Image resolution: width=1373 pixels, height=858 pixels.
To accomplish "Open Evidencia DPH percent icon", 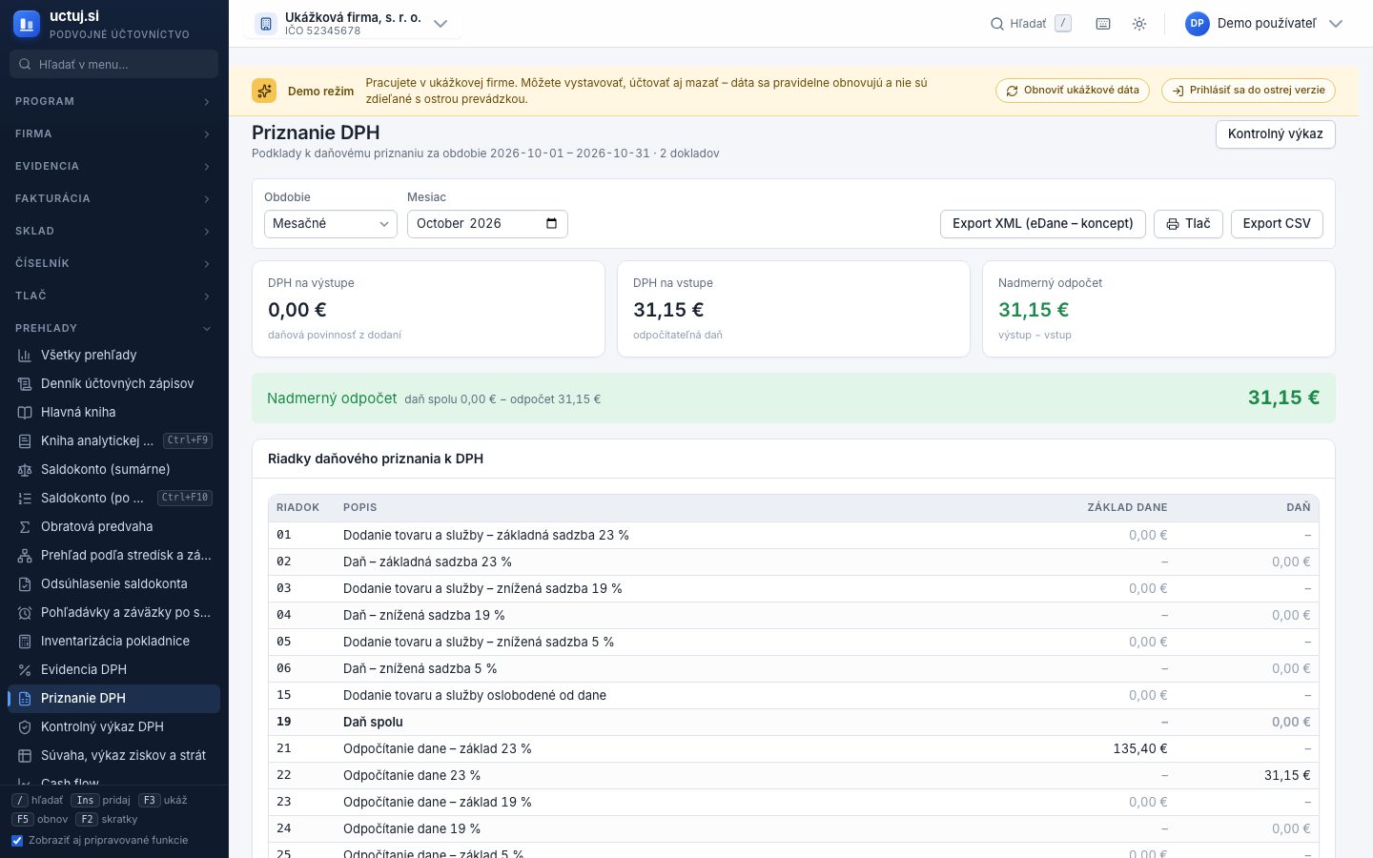I will pyautogui.click(x=25, y=669).
